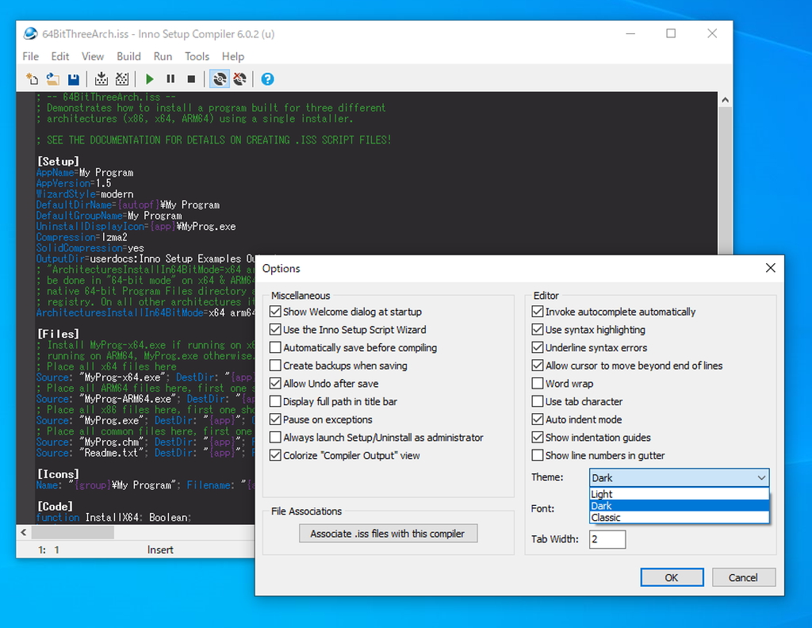
Task: Click the horizontal scrollbar left arrow
Action: (x=24, y=532)
